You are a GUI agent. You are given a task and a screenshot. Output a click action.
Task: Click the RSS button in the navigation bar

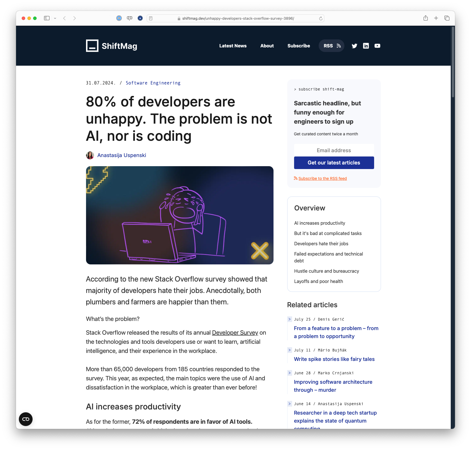[331, 46]
